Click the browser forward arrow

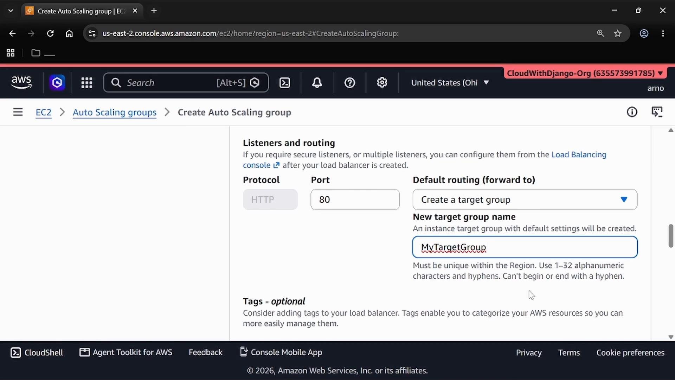click(x=31, y=33)
